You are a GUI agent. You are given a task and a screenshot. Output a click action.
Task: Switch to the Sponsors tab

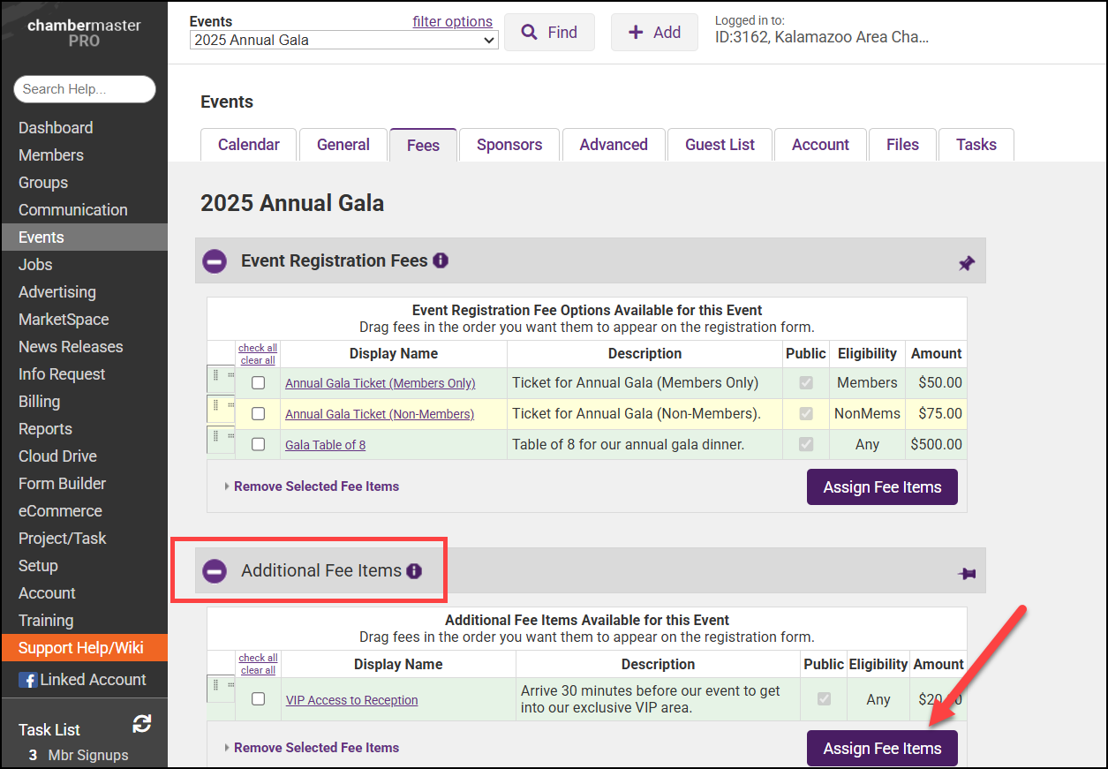[x=509, y=145]
